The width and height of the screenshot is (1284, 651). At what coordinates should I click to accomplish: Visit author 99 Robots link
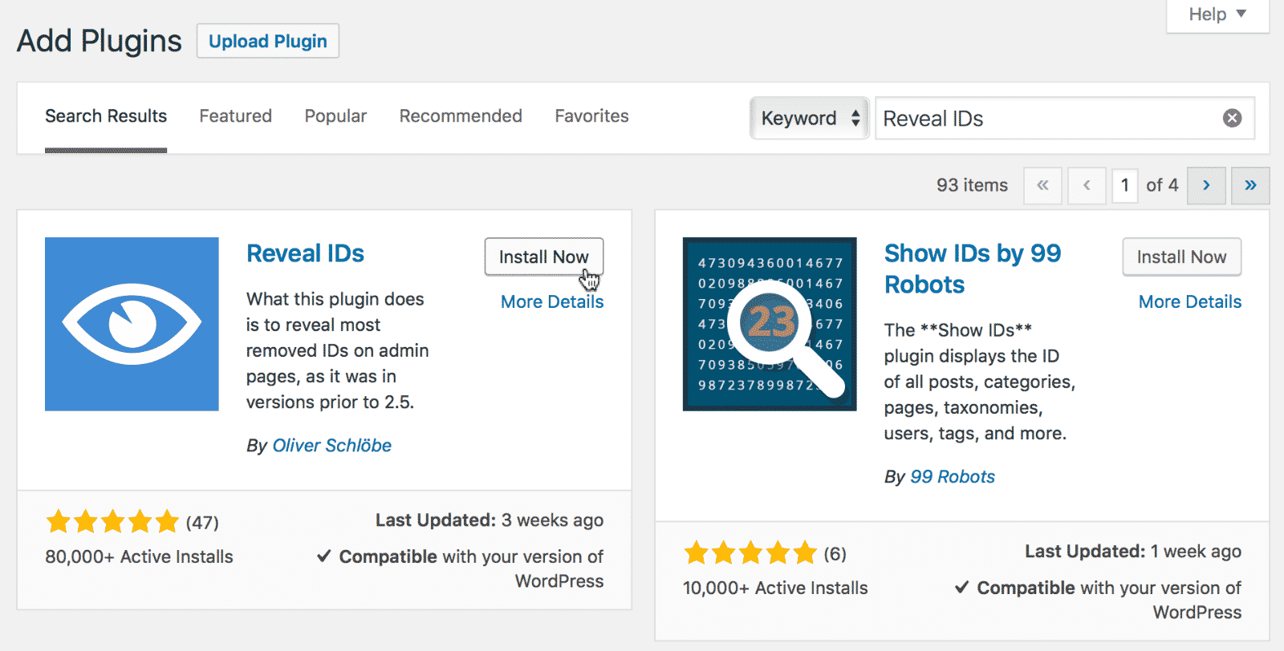(x=953, y=477)
